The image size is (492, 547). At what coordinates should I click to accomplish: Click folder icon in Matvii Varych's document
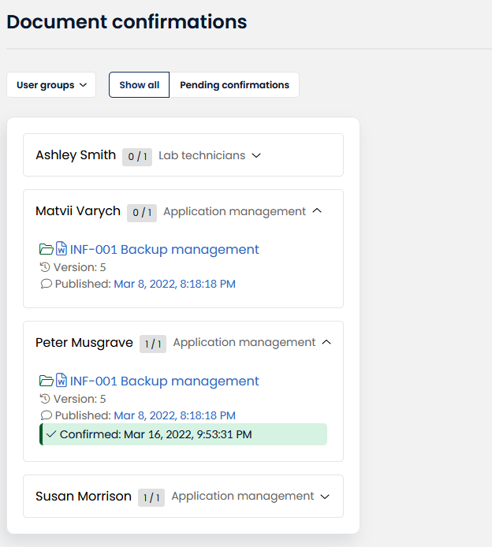point(46,250)
